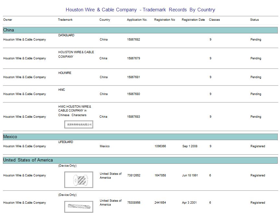Select the Application No. column header
Viewport: 280px width, 215px height.
tap(137, 20)
